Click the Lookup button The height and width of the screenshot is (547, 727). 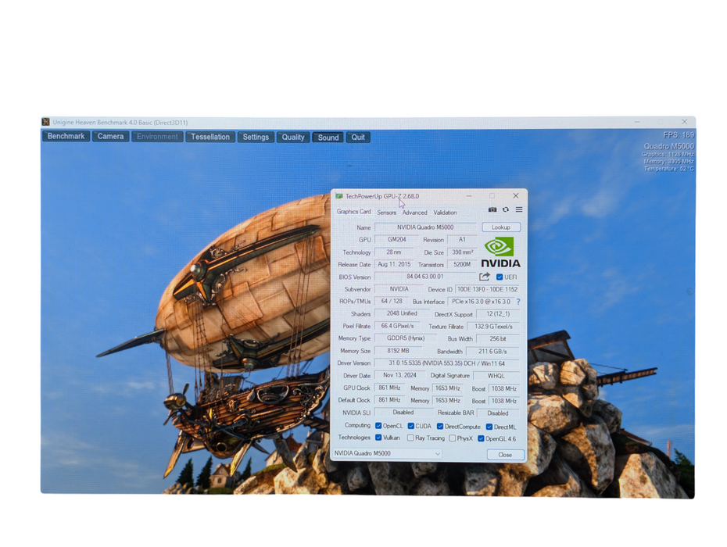(501, 227)
